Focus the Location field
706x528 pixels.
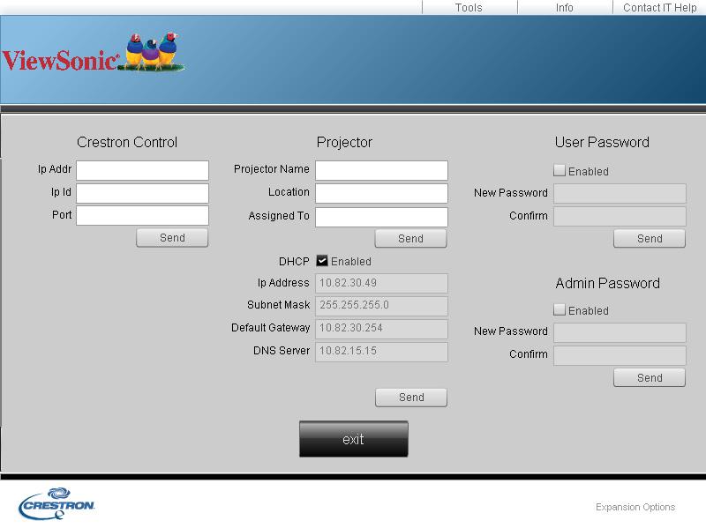point(381,193)
